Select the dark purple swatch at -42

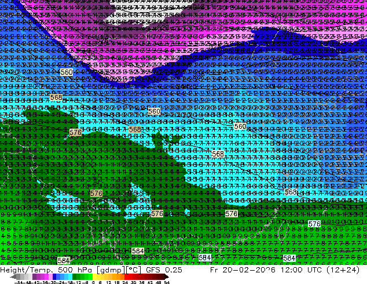point(34,277)
